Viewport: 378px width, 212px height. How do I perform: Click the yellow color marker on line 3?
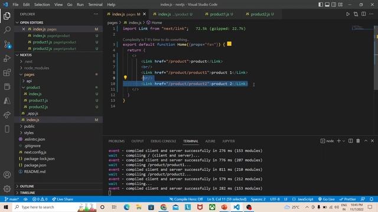pos(229,44)
